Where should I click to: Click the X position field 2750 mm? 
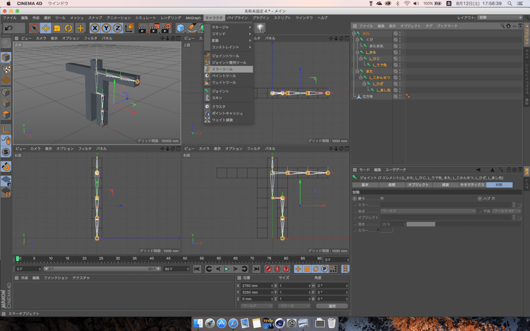point(257,285)
